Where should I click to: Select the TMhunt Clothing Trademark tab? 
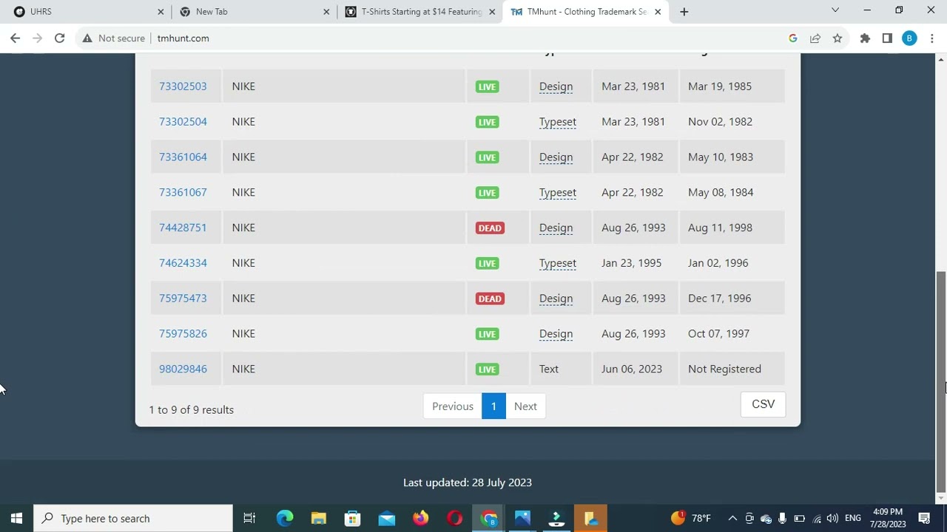(x=584, y=12)
